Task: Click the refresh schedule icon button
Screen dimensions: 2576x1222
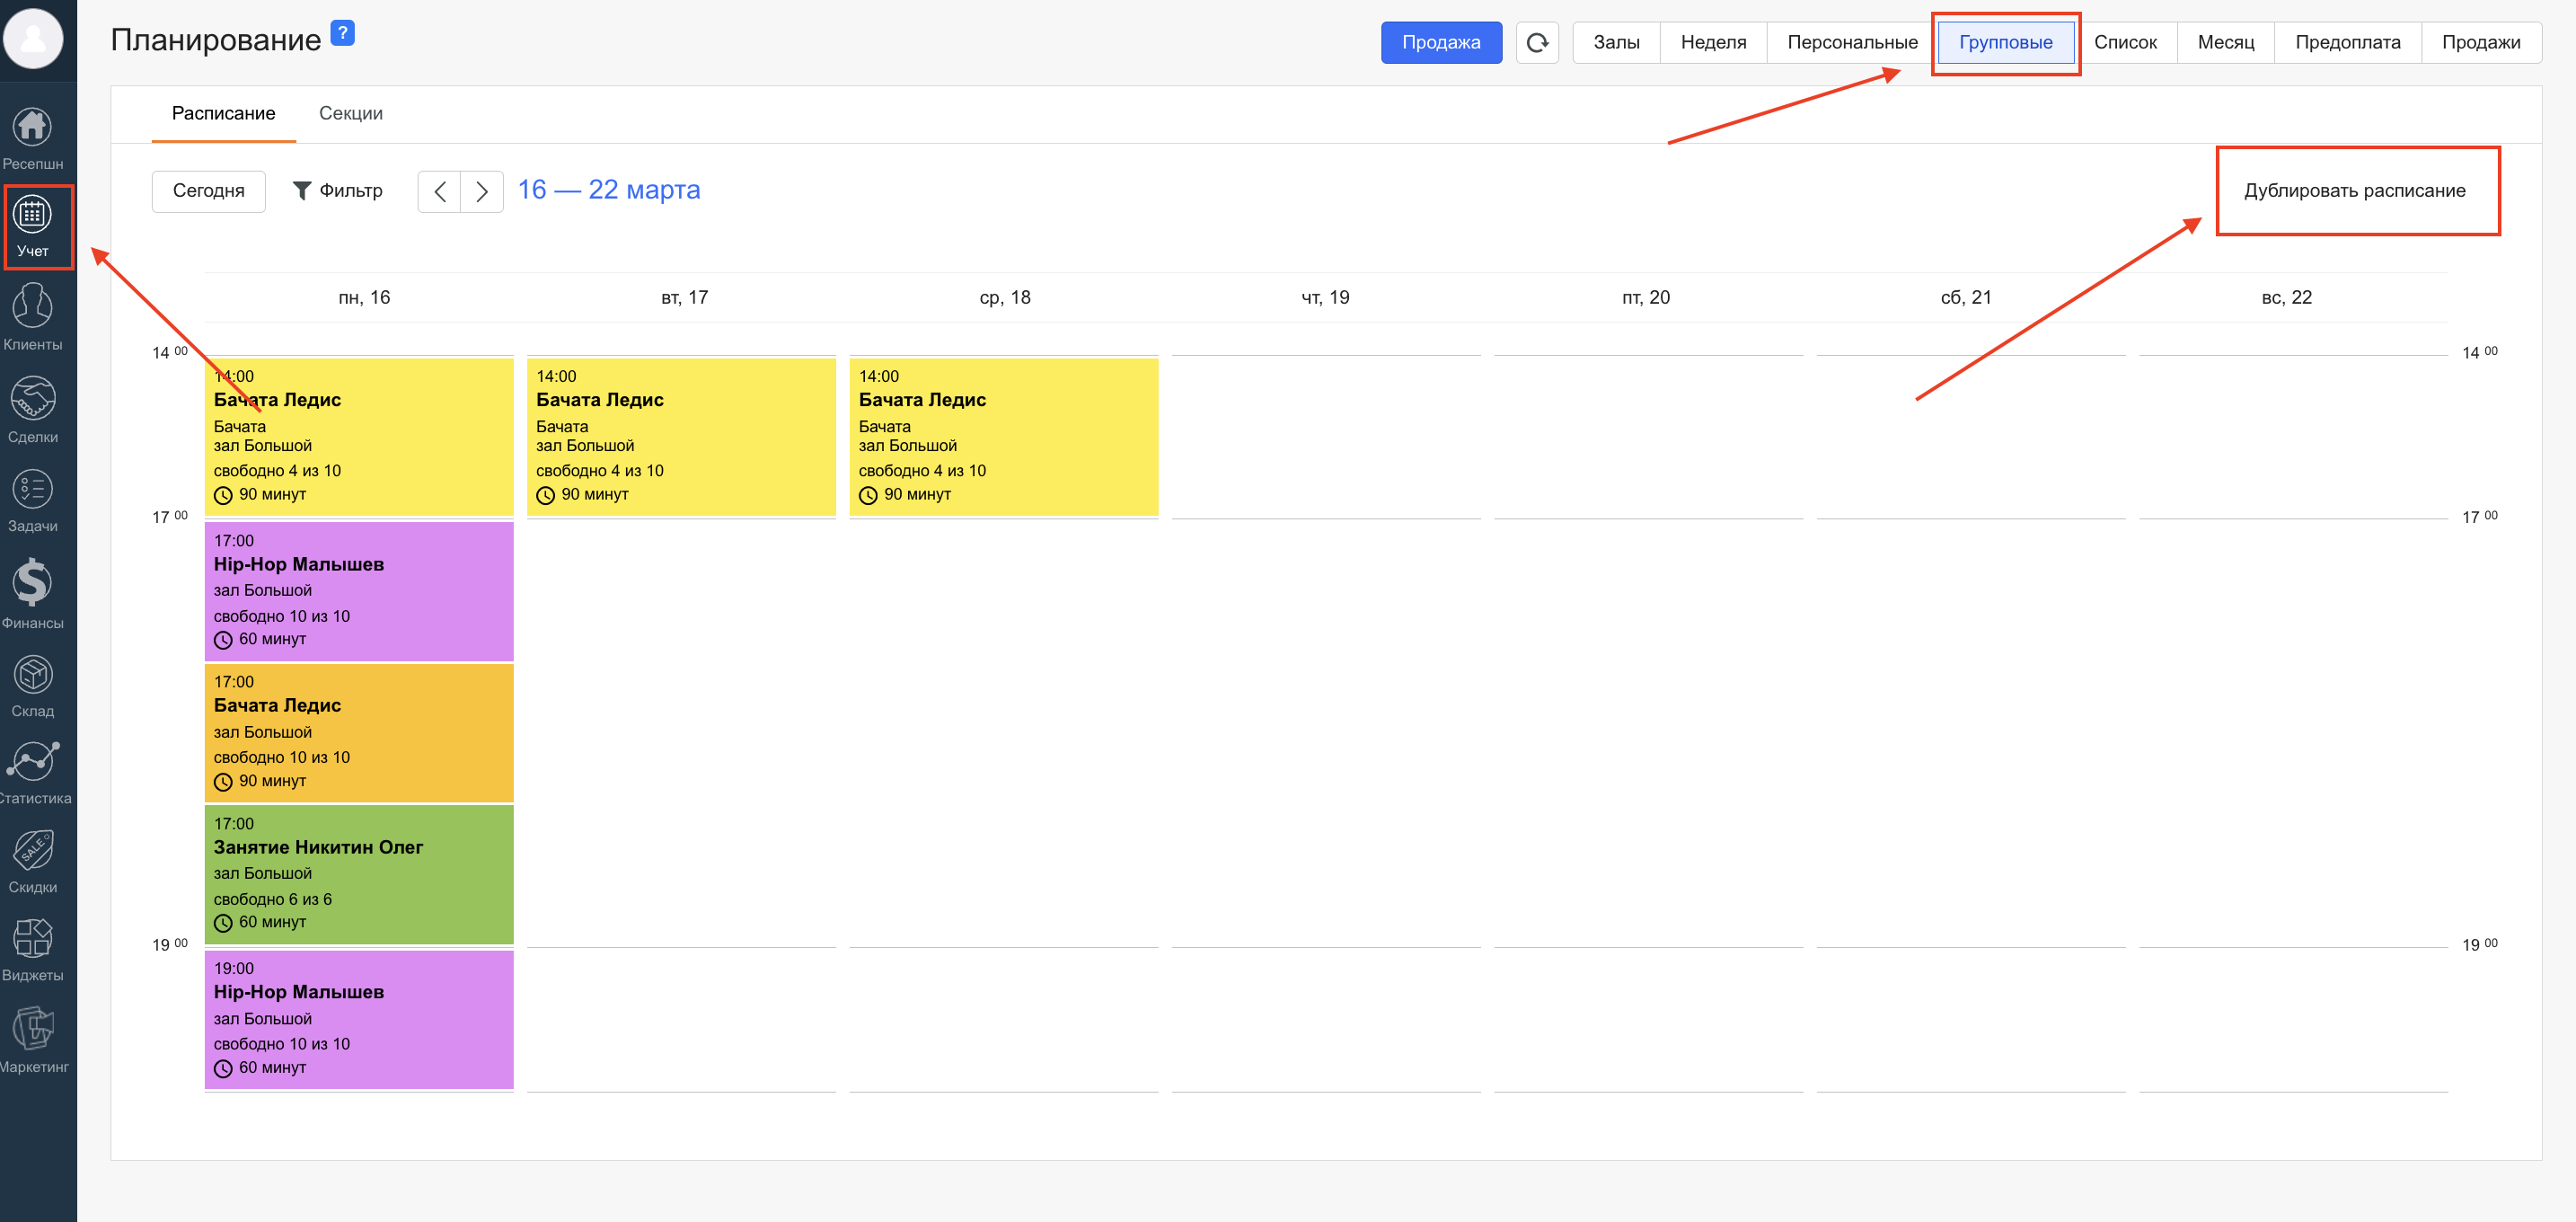Action: click(1537, 42)
